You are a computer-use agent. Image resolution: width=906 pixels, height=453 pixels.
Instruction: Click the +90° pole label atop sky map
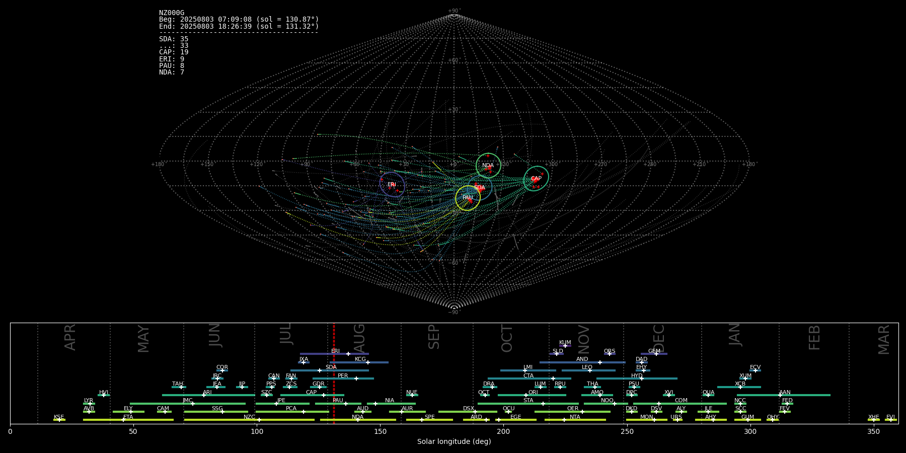(454, 11)
